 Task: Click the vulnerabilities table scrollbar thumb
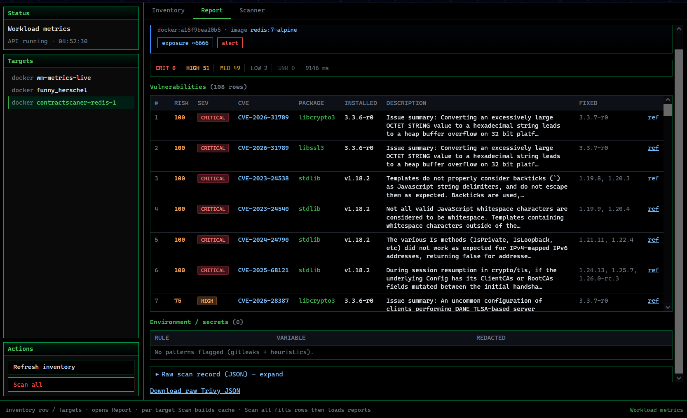[668, 110]
